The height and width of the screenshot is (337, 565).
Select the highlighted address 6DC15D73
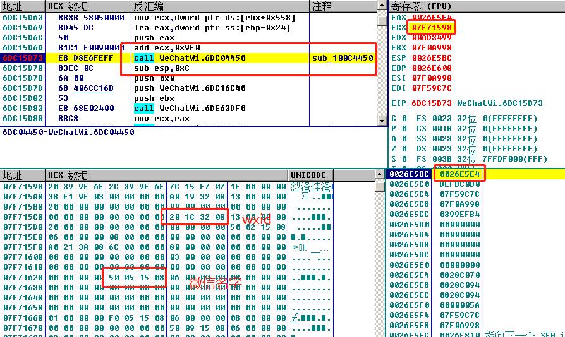coord(23,58)
